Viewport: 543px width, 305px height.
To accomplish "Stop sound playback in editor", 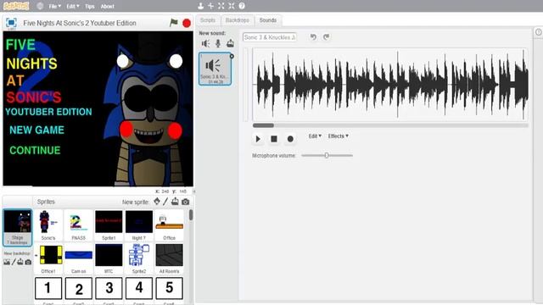I will (x=274, y=139).
